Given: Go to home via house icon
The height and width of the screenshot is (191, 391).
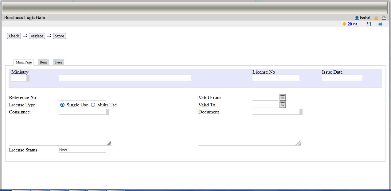Looking at the screenshot, I should pos(384,18).
